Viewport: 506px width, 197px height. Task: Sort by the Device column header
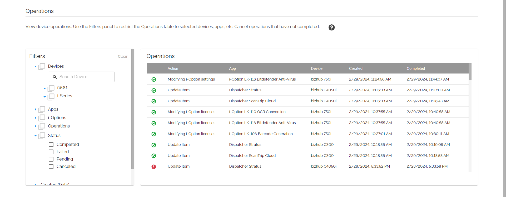coord(317,68)
